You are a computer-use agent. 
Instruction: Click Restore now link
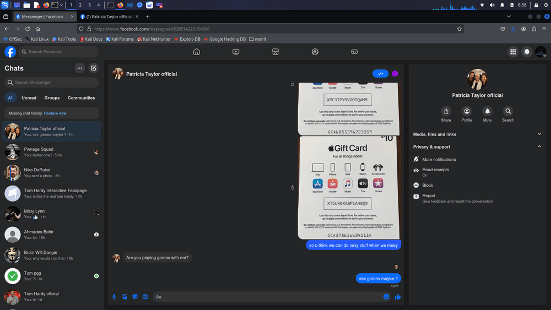point(55,113)
